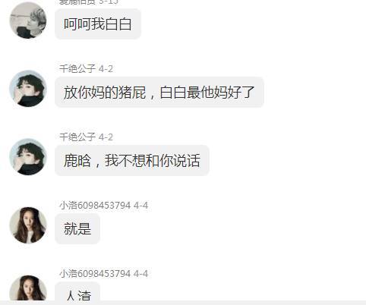Click cut-off username above 呵呵我白白 comment
Image resolution: width=366 pixels, height=305 pixels.
tap(77, 2)
